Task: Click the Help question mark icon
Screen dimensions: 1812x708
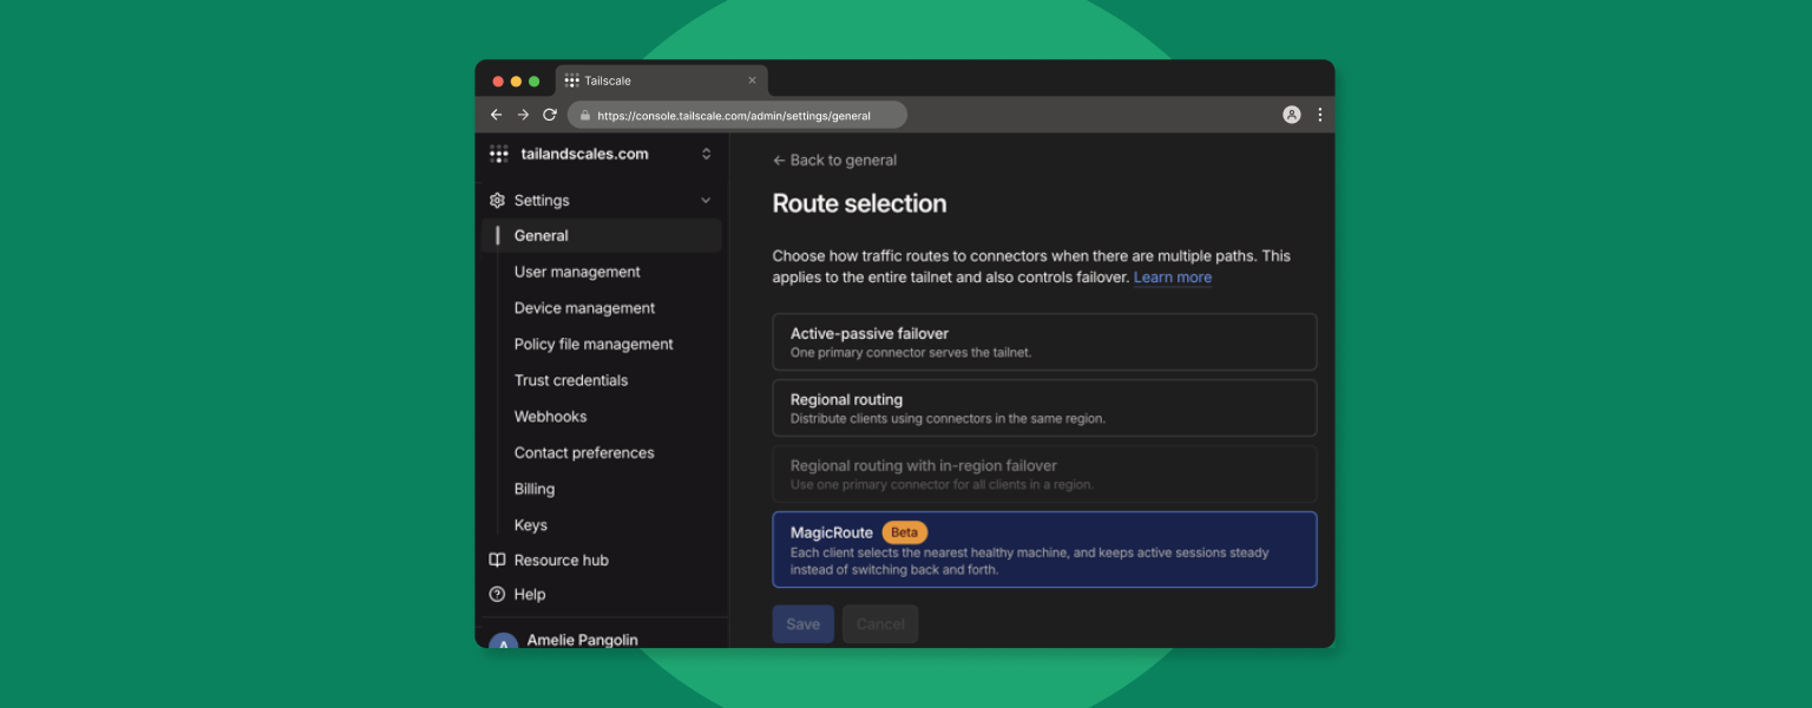Action: tap(497, 595)
